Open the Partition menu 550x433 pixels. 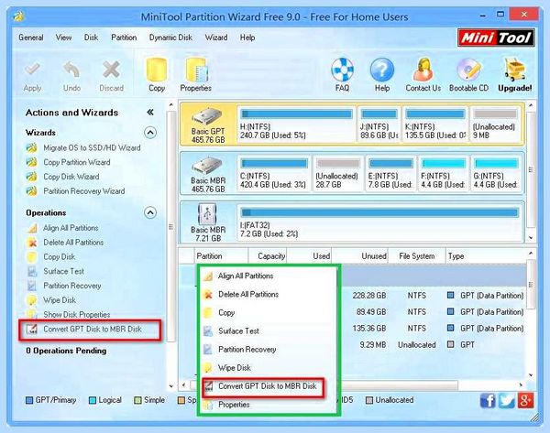[124, 38]
